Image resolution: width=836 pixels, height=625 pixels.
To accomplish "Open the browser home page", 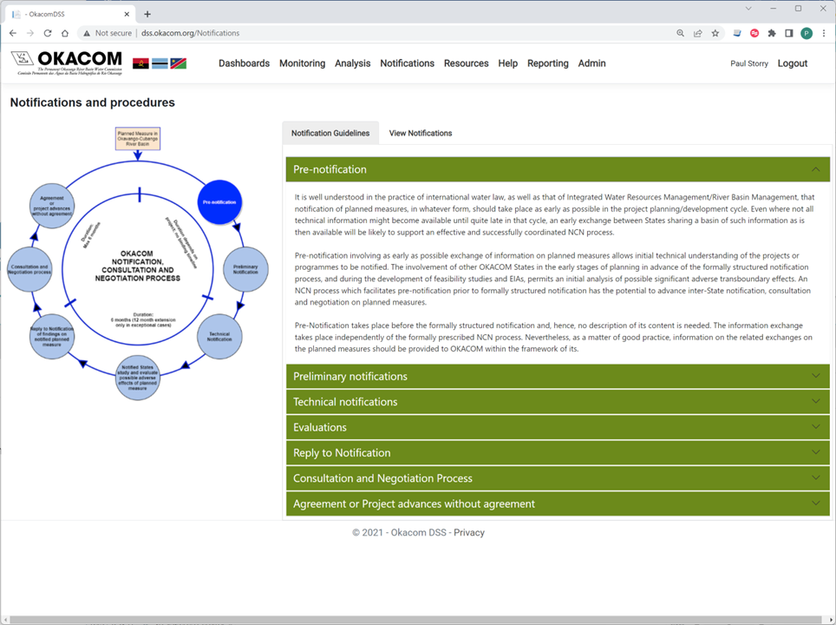I will (x=65, y=33).
